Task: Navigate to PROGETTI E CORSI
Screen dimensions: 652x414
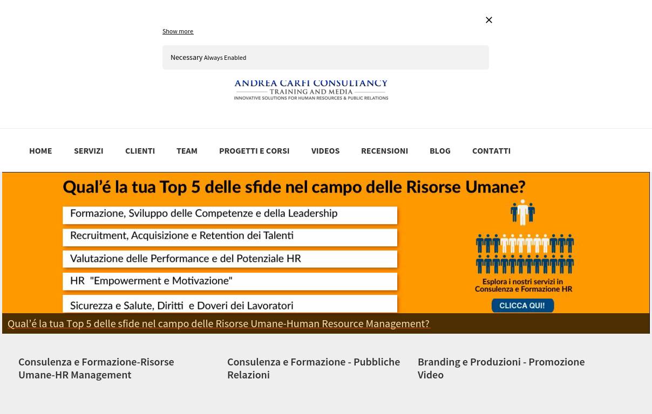Action: (x=254, y=151)
